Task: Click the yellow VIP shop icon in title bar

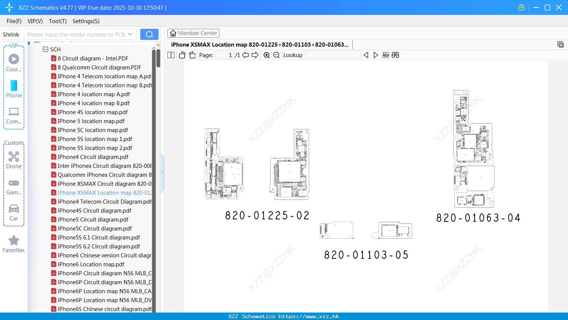Action: point(521,7)
